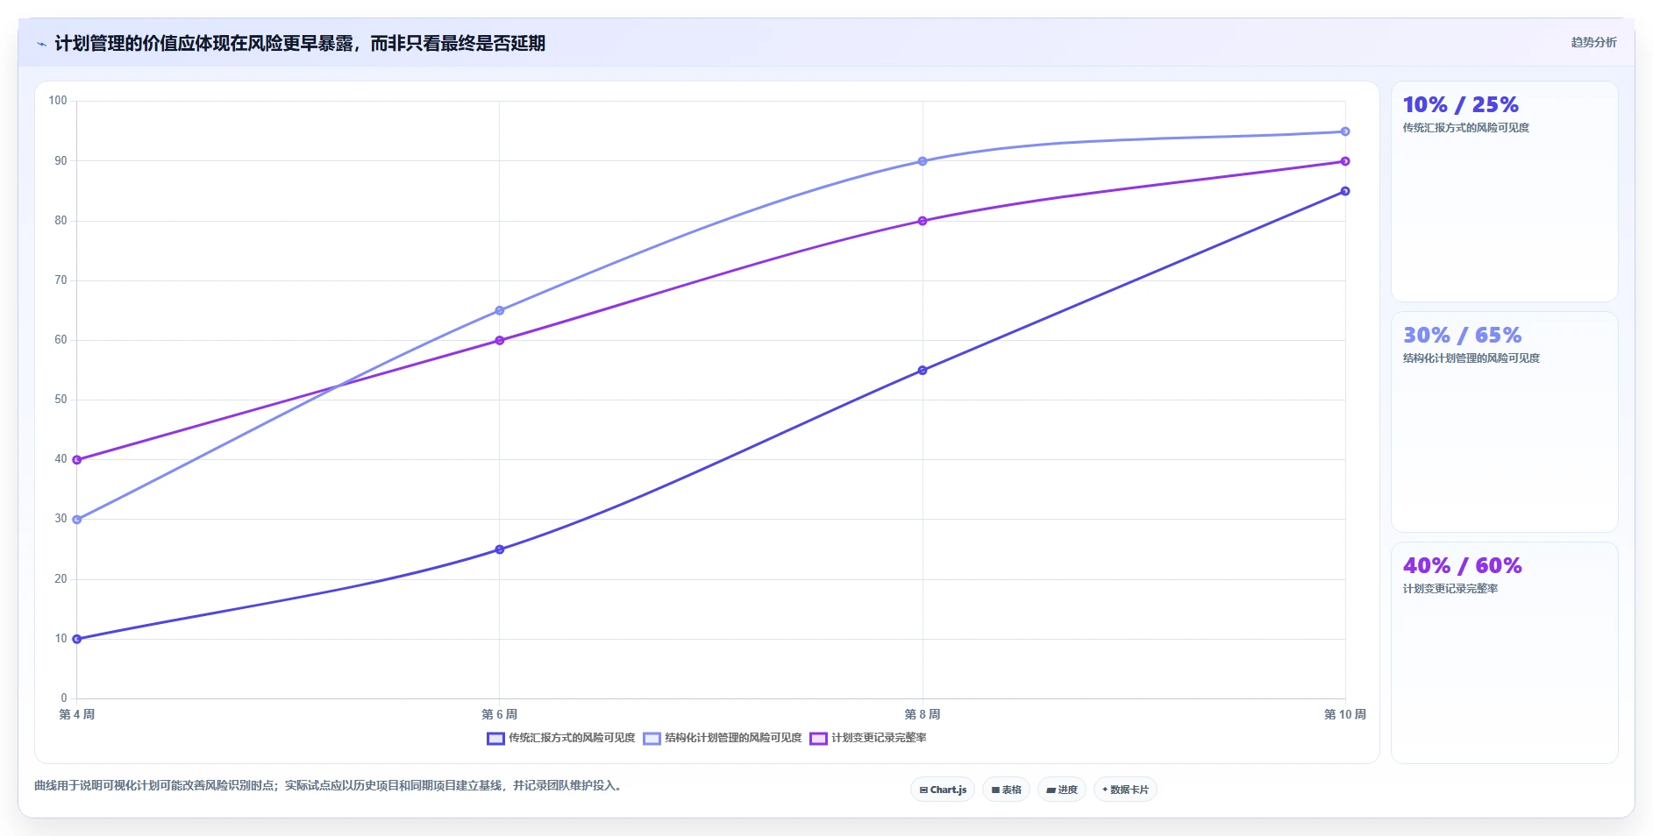The image size is (1653, 836).
Task: Click 传统汇报 data point at 第 6 周 (25)
Action: (500, 549)
